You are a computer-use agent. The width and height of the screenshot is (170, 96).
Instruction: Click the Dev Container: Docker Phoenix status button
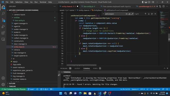pyautogui.click(x=14, y=89)
